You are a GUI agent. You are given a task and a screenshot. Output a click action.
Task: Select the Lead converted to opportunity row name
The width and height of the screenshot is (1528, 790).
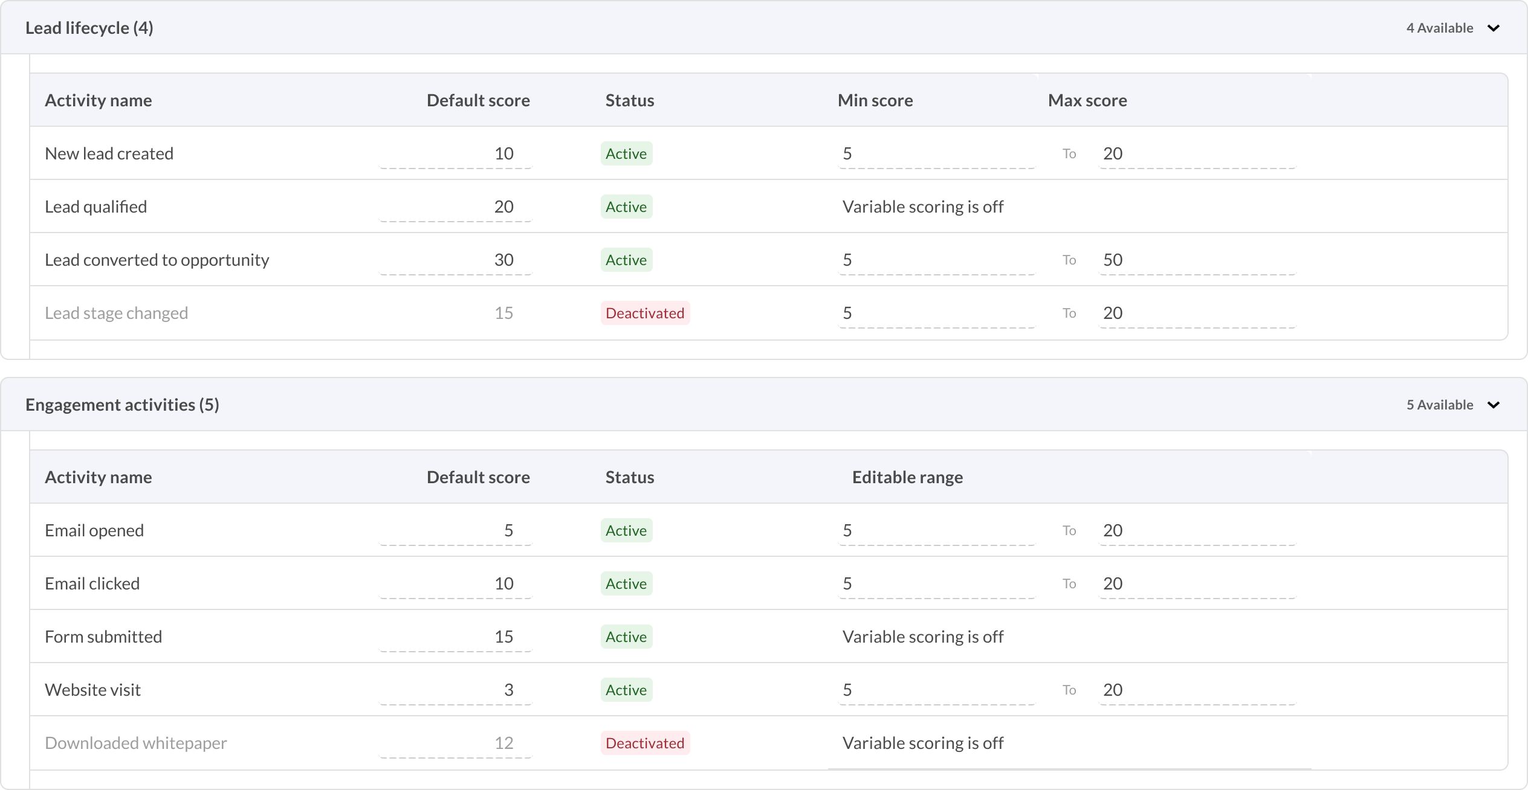point(157,260)
